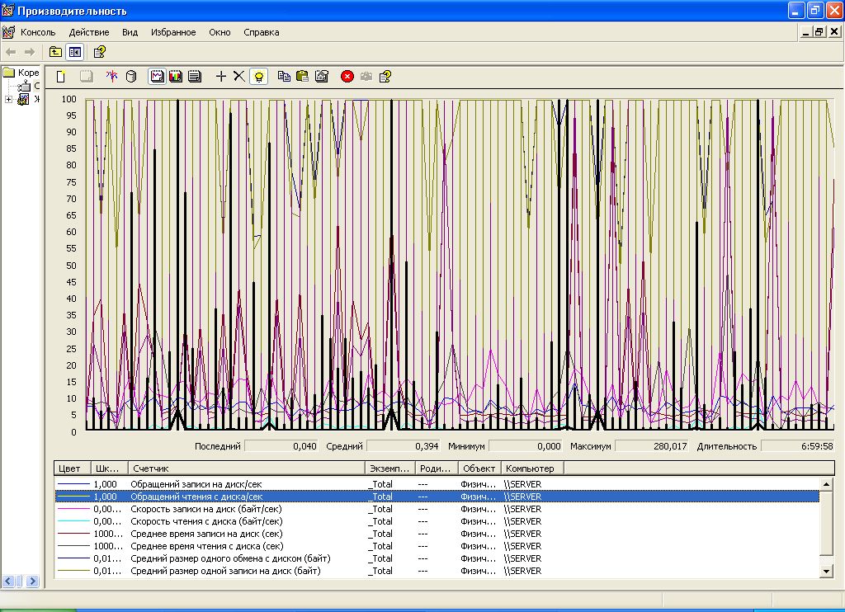
Task: Open the counter Properties icon
Action: pyautogui.click(x=322, y=77)
